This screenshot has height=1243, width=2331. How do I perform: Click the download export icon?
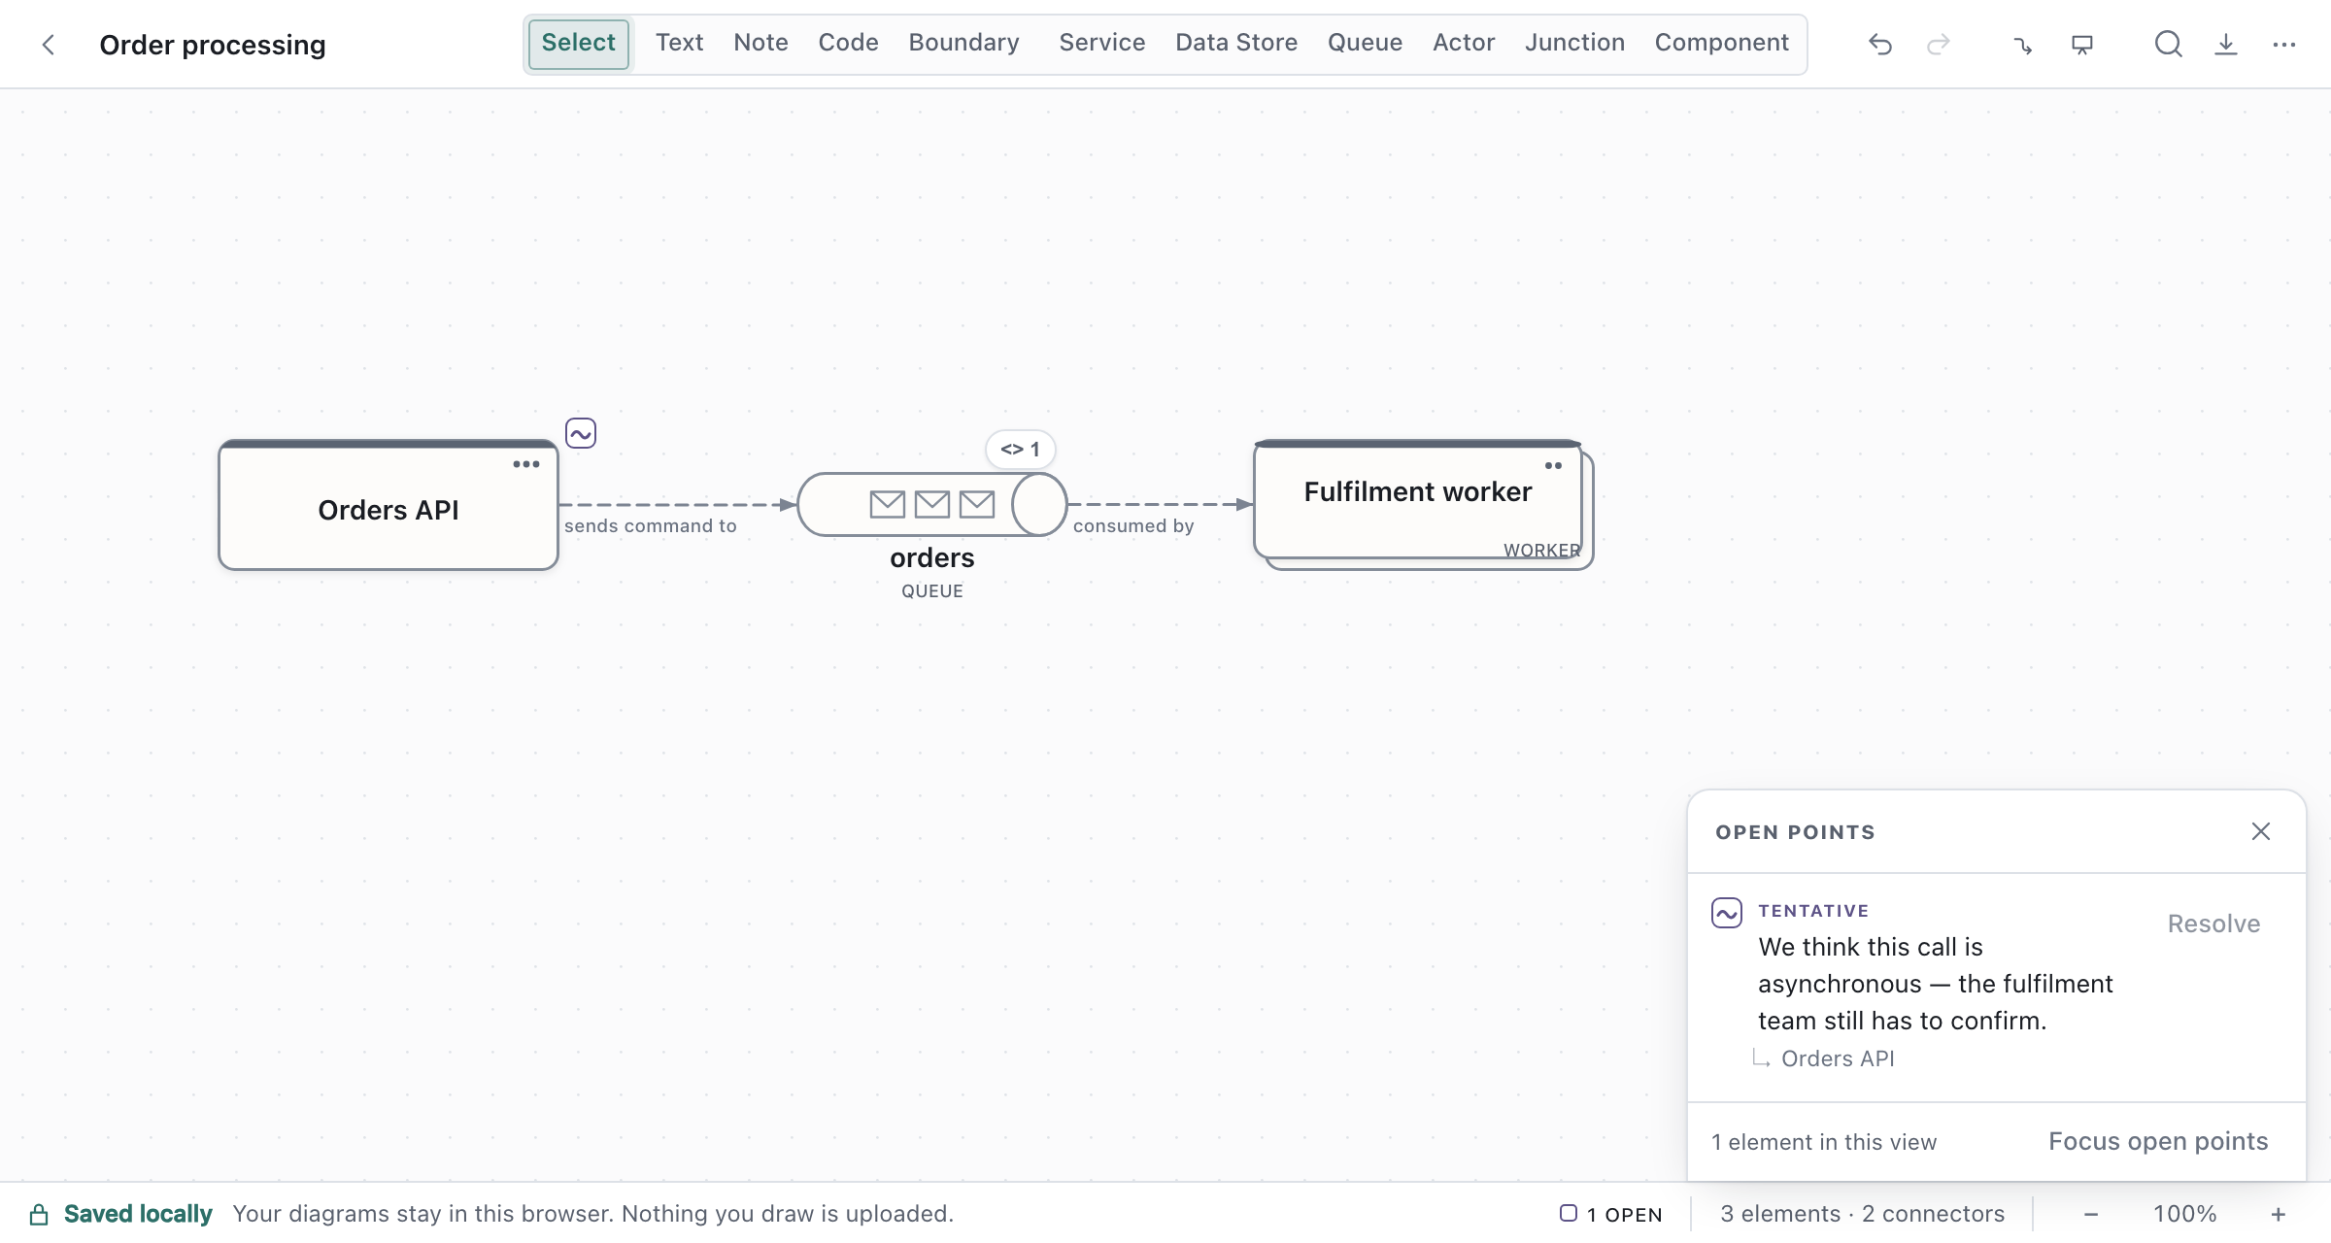[x=2226, y=45]
